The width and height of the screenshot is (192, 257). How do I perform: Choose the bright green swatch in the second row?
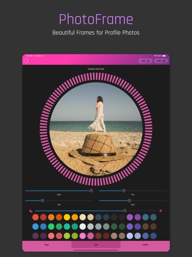point(51,226)
